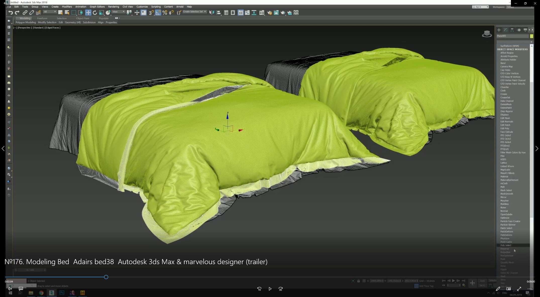Click the Unlink Selection chain icon

tap(31, 13)
